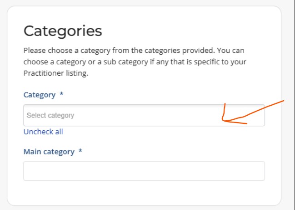This screenshot has height=210, width=295.
Task: Click right end of Main category field
Action: click(259, 171)
